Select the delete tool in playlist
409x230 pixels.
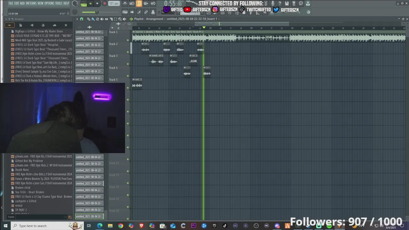[x=97, y=19]
